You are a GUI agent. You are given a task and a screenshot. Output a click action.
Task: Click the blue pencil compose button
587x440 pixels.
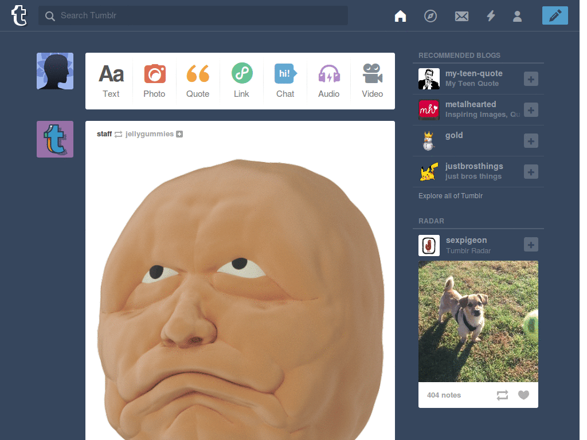tap(555, 15)
